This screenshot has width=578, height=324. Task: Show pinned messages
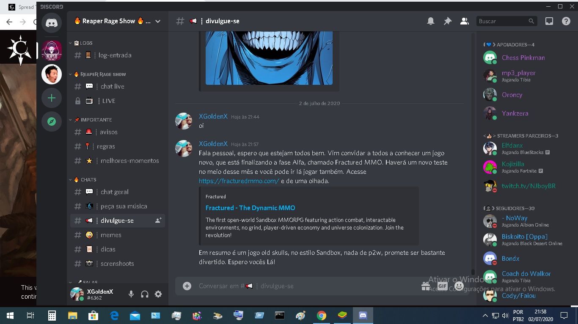tap(448, 21)
